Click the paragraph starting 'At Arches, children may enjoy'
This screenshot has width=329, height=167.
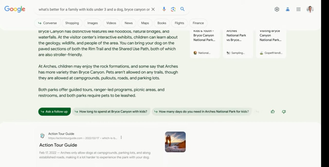[108, 72]
